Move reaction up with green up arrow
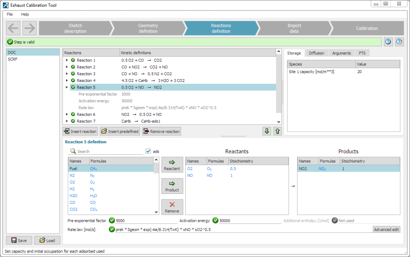410x257 pixels. pyautogui.click(x=277, y=131)
